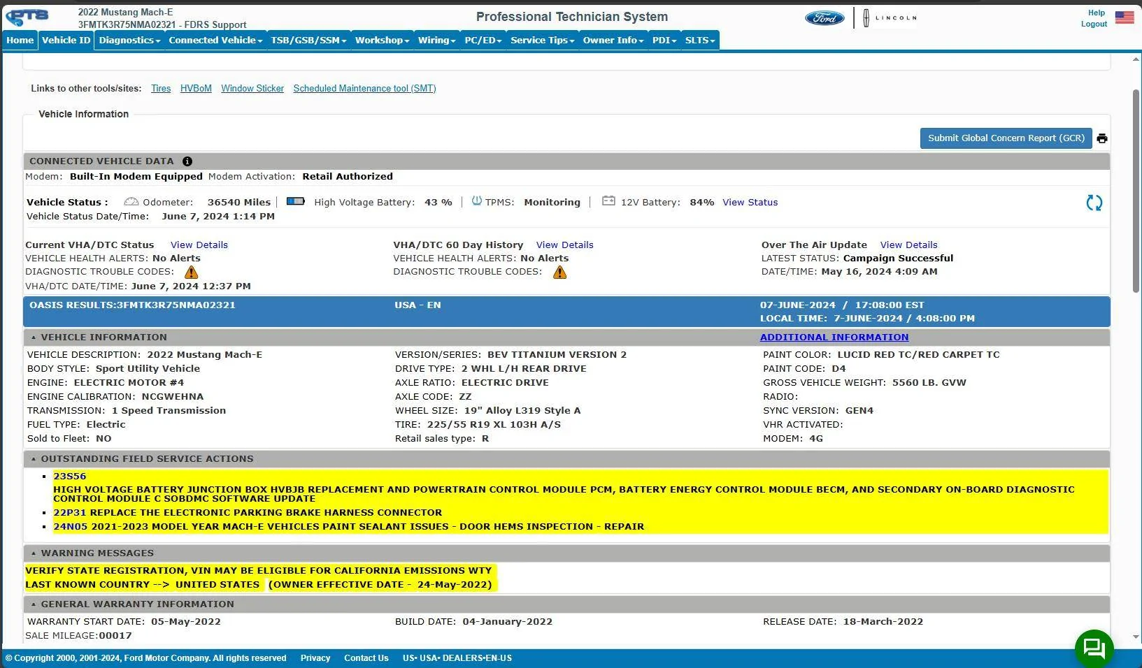Open the Window Sticker link
This screenshot has width=1142, height=668.
[x=252, y=89]
